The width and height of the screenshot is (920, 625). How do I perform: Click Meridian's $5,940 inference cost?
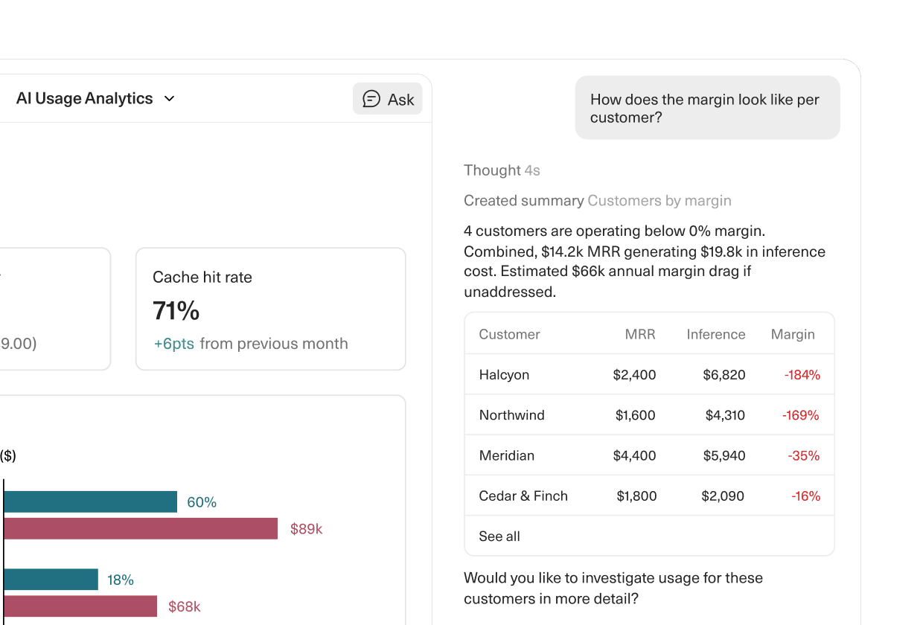pyautogui.click(x=724, y=455)
